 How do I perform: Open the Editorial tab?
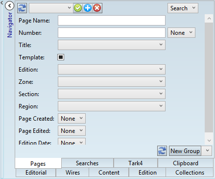36,173
